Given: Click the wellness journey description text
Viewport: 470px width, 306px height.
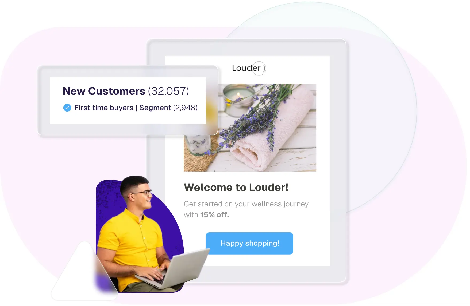Looking at the screenshot, I should click(246, 209).
